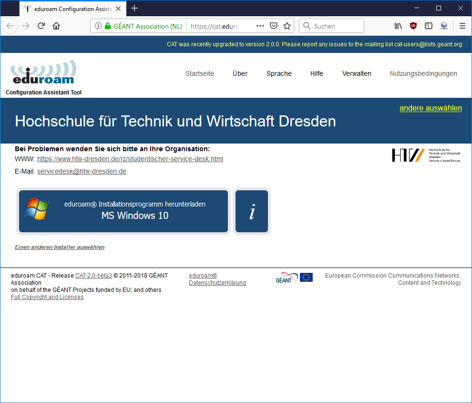Show site information icon in address bar
472x403 pixels.
pos(98,26)
